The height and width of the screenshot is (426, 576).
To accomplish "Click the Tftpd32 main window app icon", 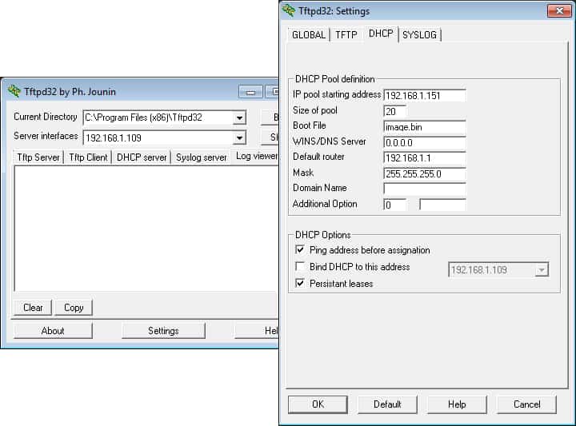I will point(14,91).
